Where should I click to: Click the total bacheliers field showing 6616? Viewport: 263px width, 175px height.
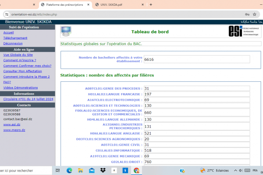pyautogui.click(x=197, y=59)
